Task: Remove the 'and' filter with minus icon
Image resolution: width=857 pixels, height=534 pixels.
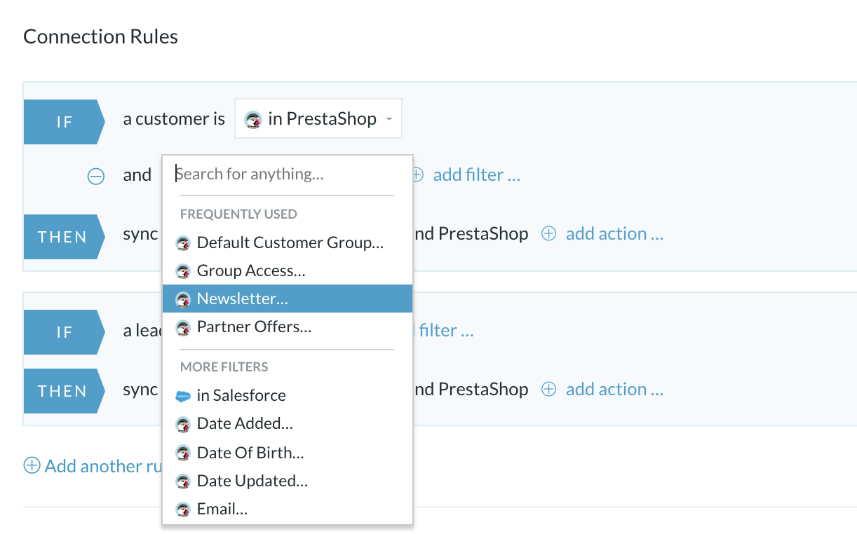Action: pyautogui.click(x=95, y=176)
